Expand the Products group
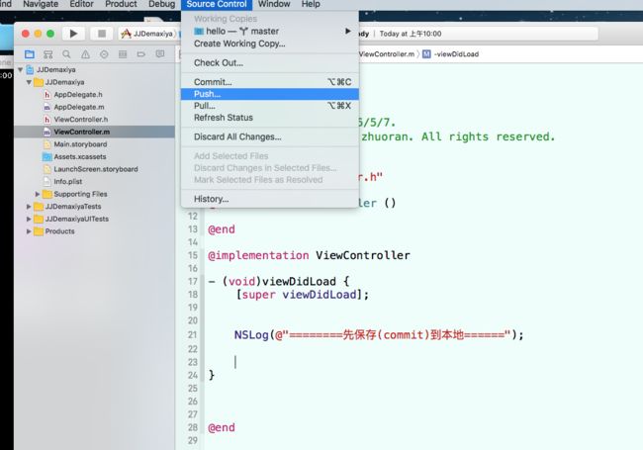Viewport: 643px width, 450px height. tap(29, 231)
